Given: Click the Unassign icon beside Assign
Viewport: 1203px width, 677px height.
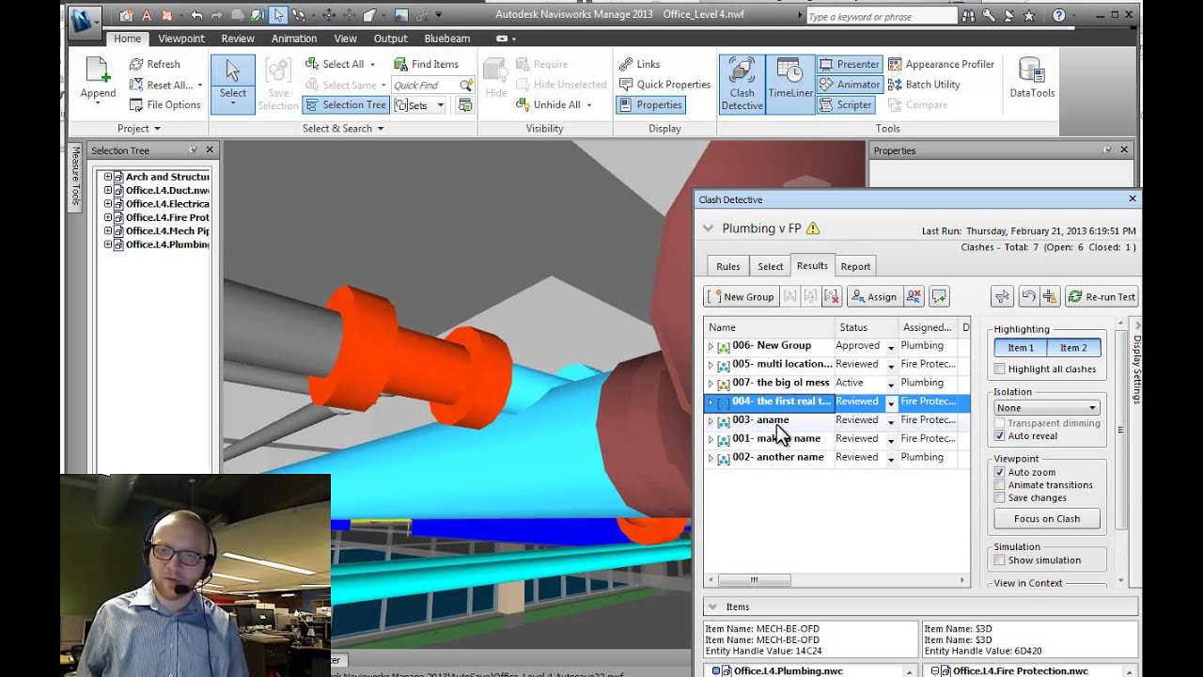Looking at the screenshot, I should 914,296.
